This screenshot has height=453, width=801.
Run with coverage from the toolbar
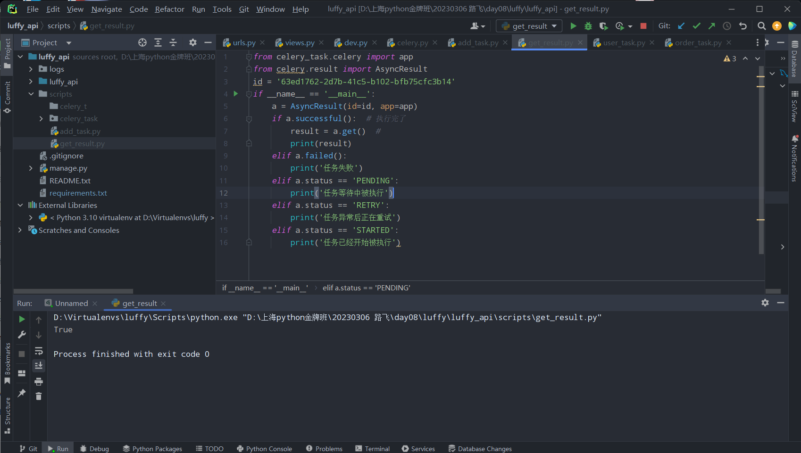603,26
